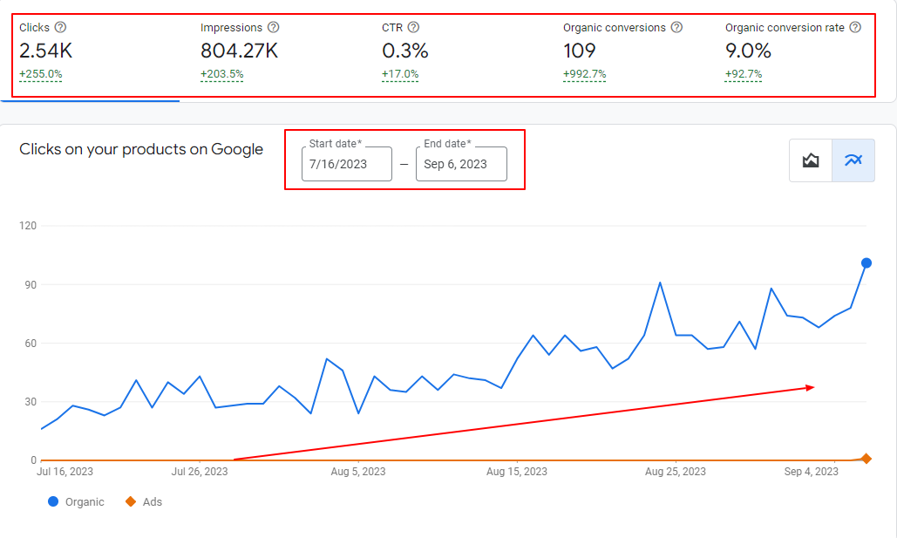The width and height of the screenshot is (897, 538).
Task: Click the 'Clicks on your products on Google' heading
Action: (x=141, y=149)
